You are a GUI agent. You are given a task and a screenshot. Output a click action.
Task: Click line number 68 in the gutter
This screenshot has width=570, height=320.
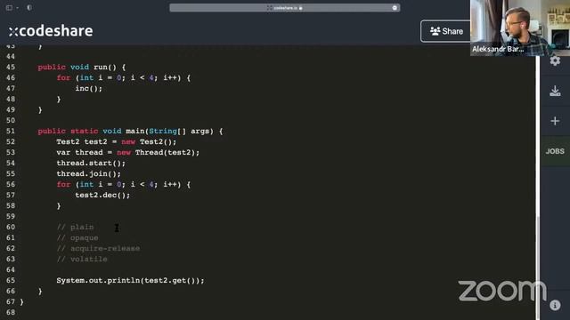tap(11, 312)
